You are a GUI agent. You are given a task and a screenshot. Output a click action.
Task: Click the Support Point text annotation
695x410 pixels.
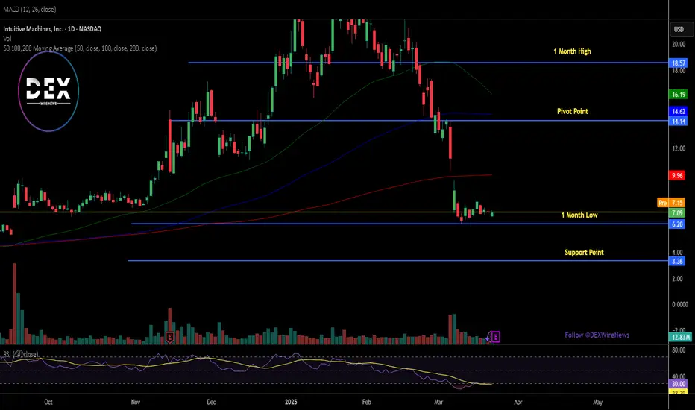(x=584, y=252)
